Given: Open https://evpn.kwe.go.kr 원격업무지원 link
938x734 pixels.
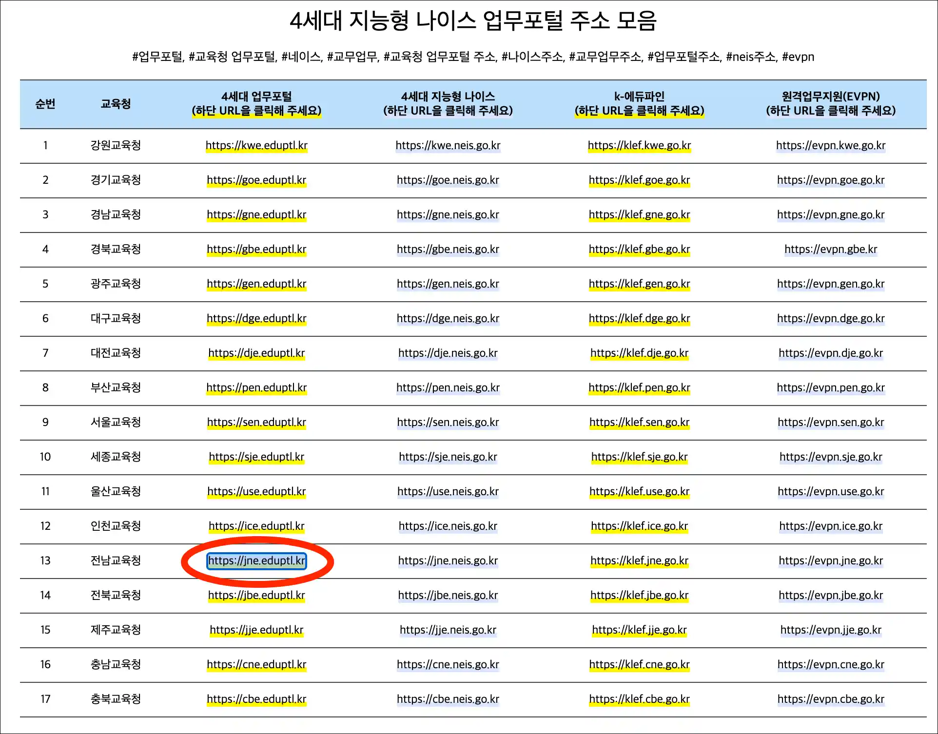Looking at the screenshot, I should coord(831,145).
